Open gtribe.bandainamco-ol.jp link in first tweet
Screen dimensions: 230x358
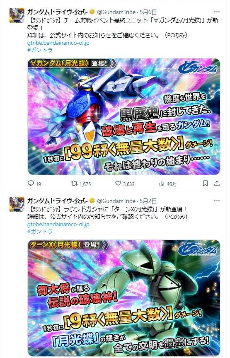(x=58, y=43)
